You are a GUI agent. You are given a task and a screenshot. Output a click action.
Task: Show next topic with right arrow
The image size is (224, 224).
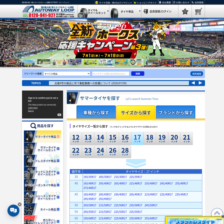[200, 83]
